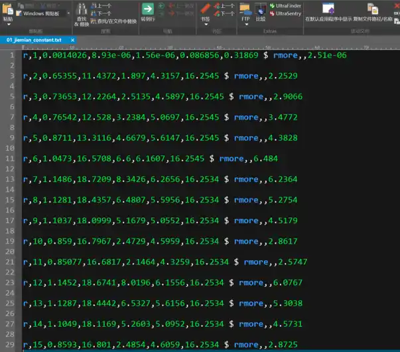Click value 16.7967 on line 19
400x352 pixels.
[94, 241]
